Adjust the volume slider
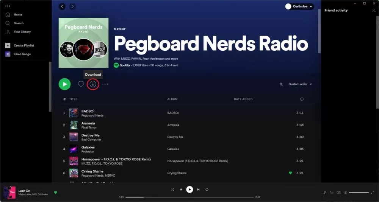Image resolution: width=379 pixels, height=202 pixels. 359,193
